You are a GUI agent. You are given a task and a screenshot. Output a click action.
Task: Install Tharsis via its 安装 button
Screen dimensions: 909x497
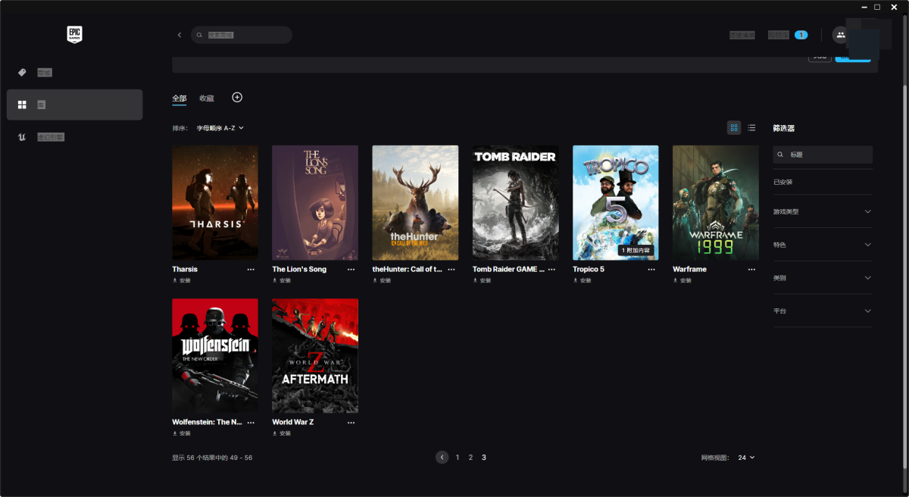point(182,280)
